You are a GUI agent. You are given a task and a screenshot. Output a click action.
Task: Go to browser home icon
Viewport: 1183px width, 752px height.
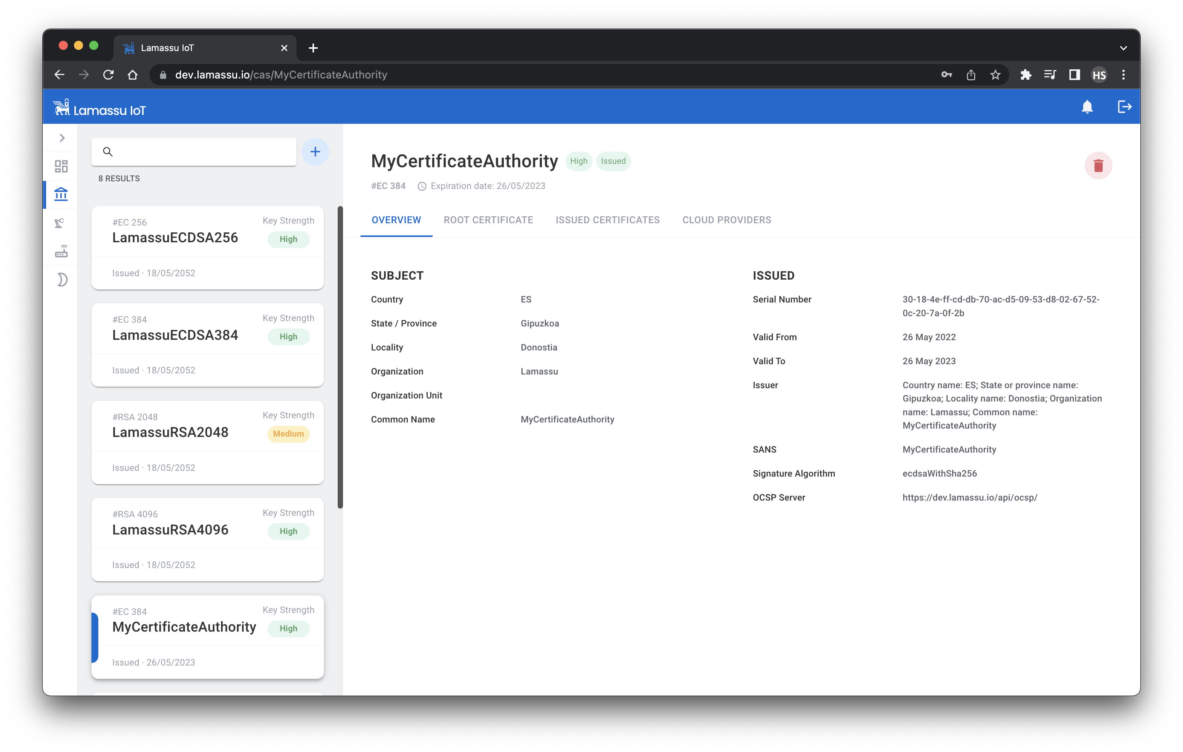click(133, 75)
